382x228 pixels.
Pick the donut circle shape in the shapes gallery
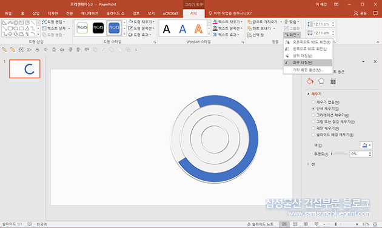[16, 22]
